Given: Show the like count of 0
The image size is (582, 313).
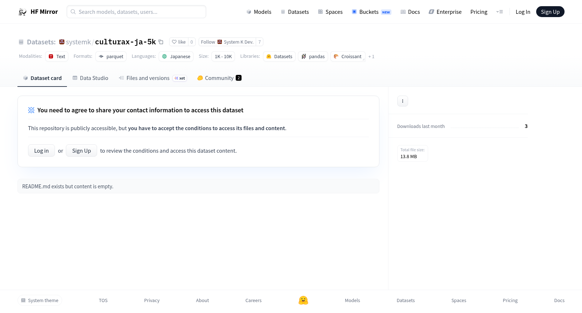Looking at the screenshot, I should pyautogui.click(x=192, y=42).
